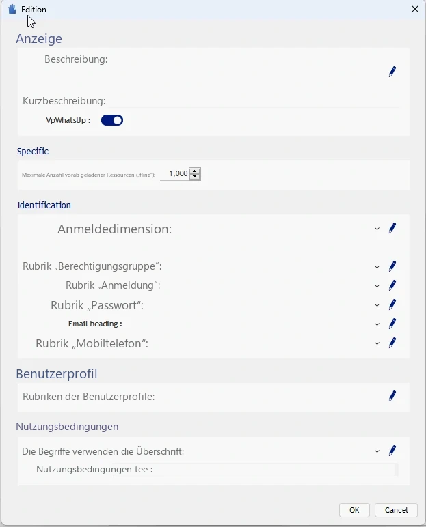Viewport: 426px width, 527px height.
Task: Decrease maximum preloaded resources value
Action: point(195,176)
